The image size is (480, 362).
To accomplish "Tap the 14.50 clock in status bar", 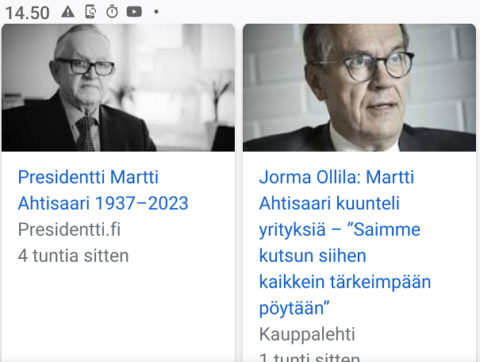I will [27, 12].
